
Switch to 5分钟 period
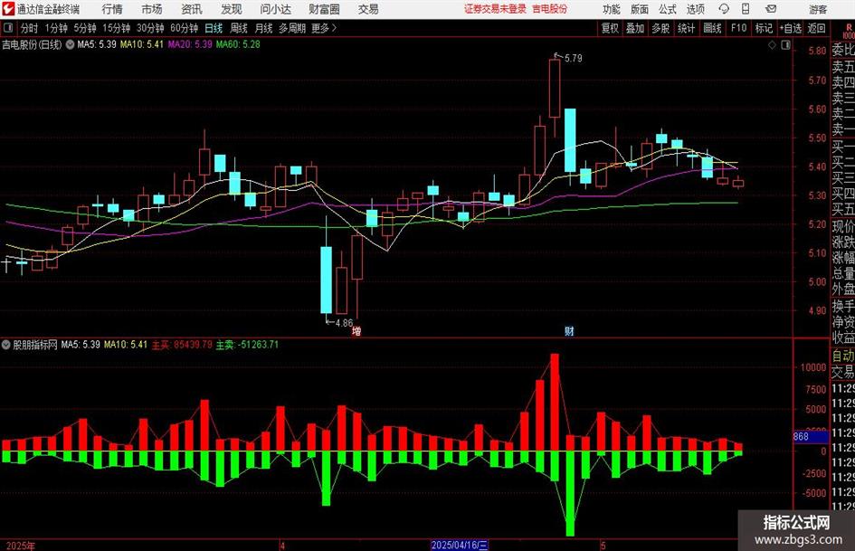(x=85, y=28)
